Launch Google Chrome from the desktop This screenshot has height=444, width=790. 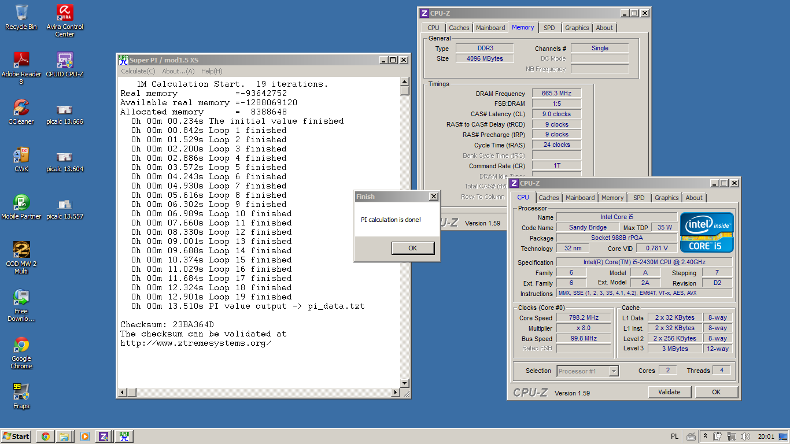click(21, 353)
